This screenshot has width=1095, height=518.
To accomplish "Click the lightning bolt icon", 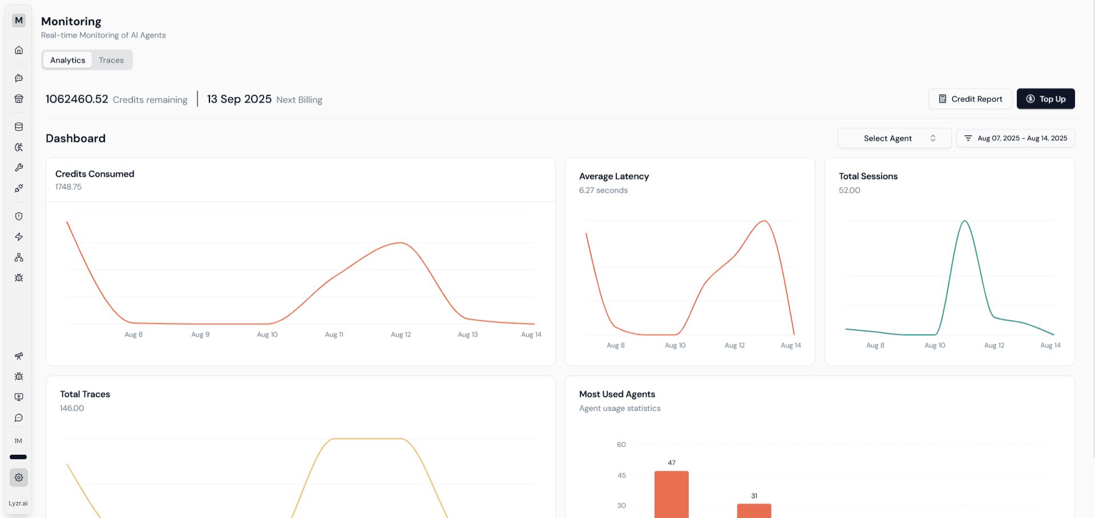I will point(19,237).
